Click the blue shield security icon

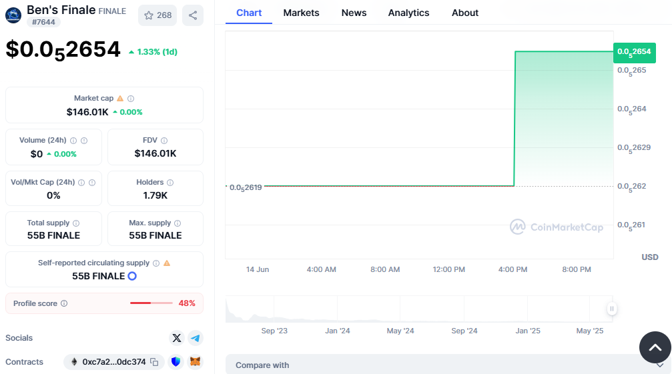[x=176, y=362]
